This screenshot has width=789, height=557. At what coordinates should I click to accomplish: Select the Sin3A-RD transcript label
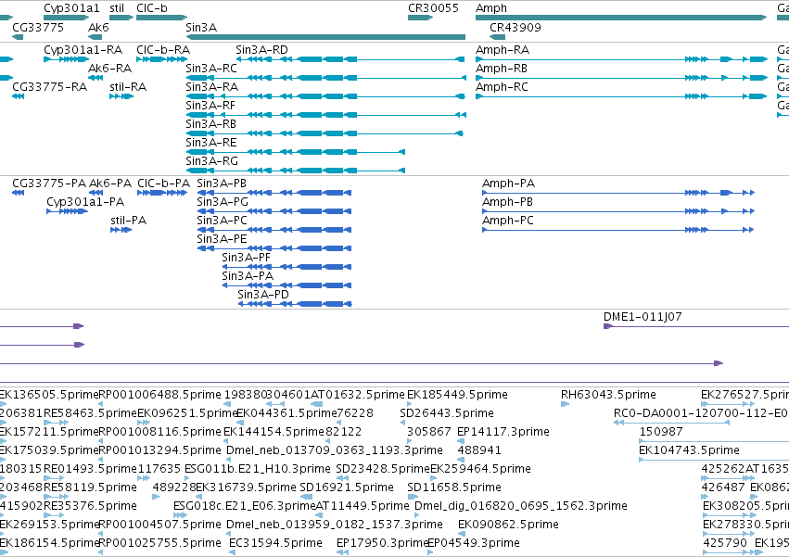261,50
